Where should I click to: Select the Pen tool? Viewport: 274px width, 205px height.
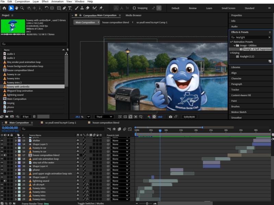(64, 8)
